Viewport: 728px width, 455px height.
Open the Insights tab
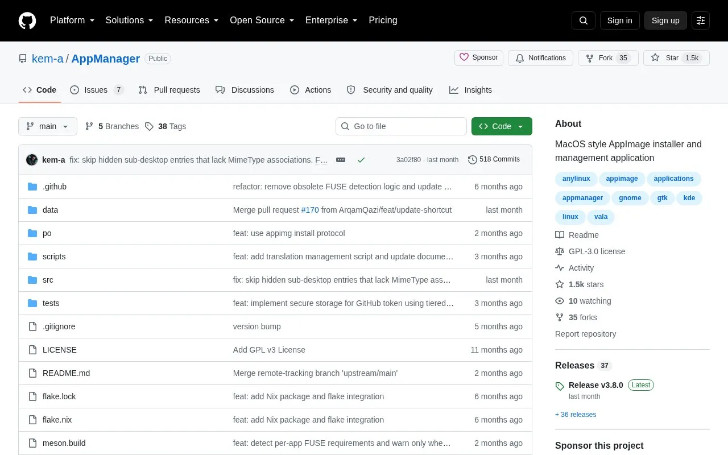(x=470, y=90)
